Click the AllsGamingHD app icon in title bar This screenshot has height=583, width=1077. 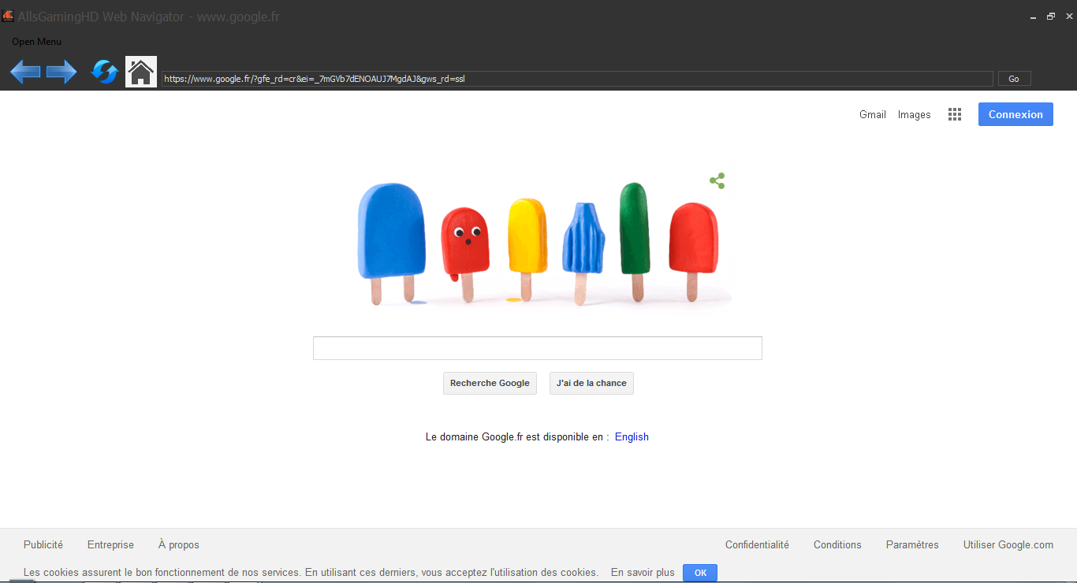8,17
